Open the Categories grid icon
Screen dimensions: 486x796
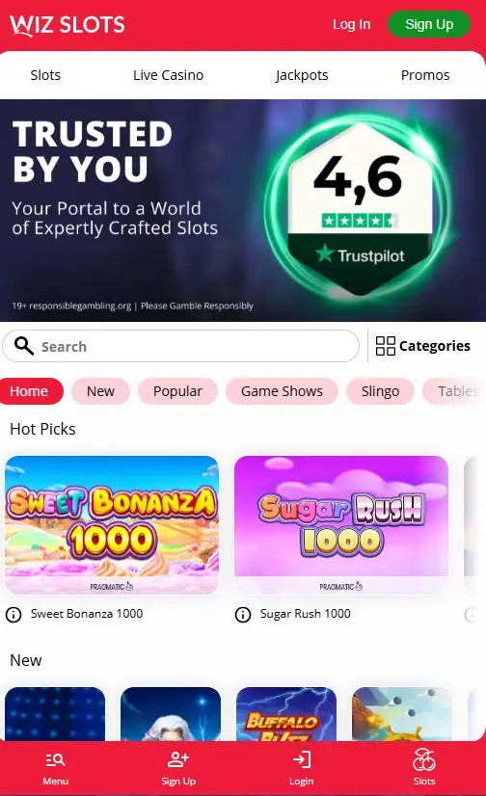pyautogui.click(x=386, y=346)
